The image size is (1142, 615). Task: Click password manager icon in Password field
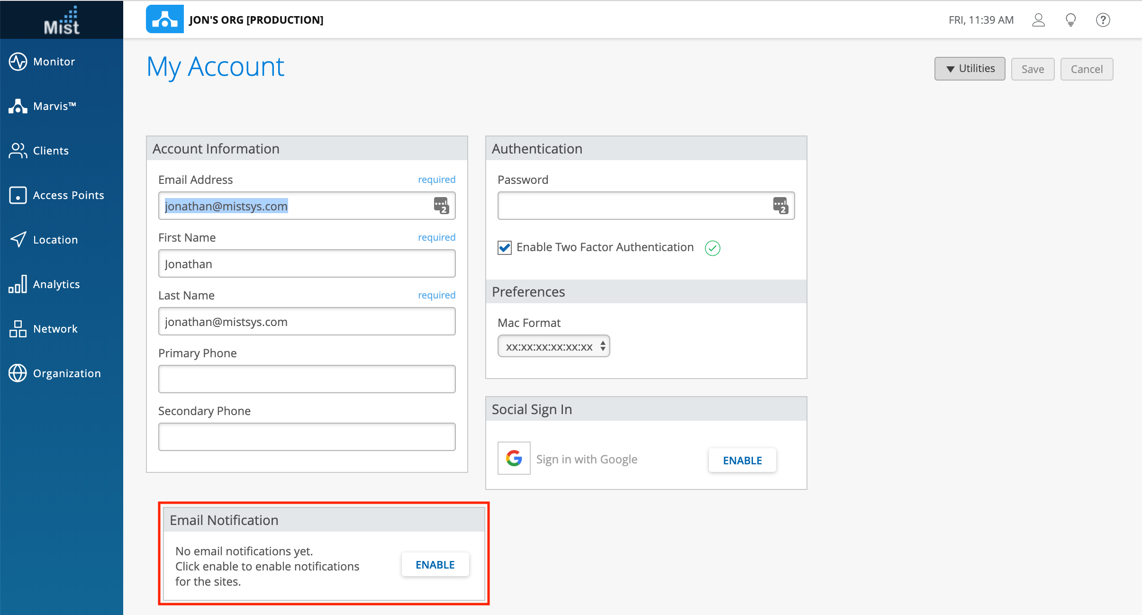coord(780,206)
